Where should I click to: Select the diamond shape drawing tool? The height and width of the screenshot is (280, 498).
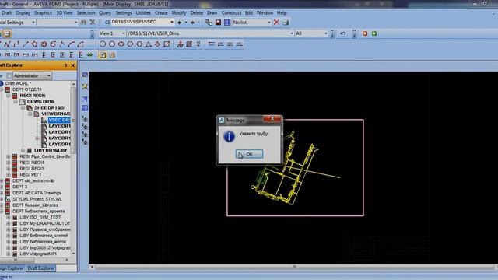pyautogui.click(x=157, y=44)
